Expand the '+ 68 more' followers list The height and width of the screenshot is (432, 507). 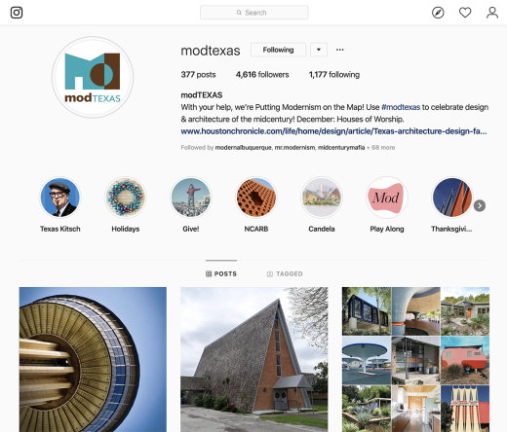click(381, 148)
